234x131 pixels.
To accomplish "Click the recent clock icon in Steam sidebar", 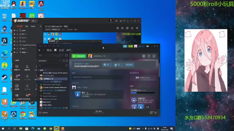I will (x=64, y=61).
